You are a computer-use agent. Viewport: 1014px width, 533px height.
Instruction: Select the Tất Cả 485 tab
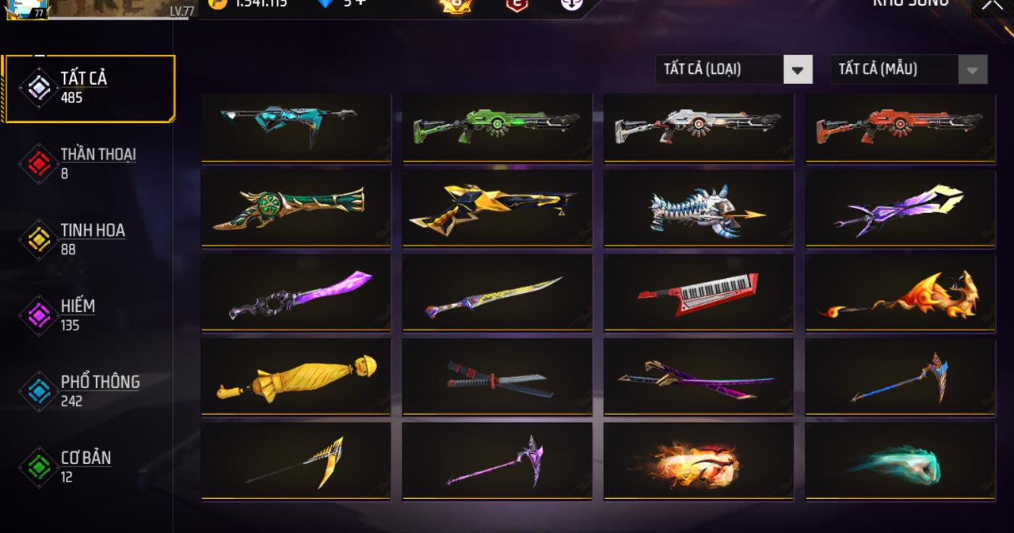tap(88, 88)
